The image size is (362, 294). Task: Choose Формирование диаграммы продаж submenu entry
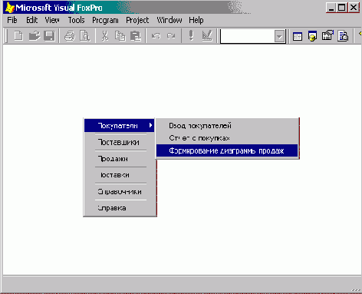227,150
